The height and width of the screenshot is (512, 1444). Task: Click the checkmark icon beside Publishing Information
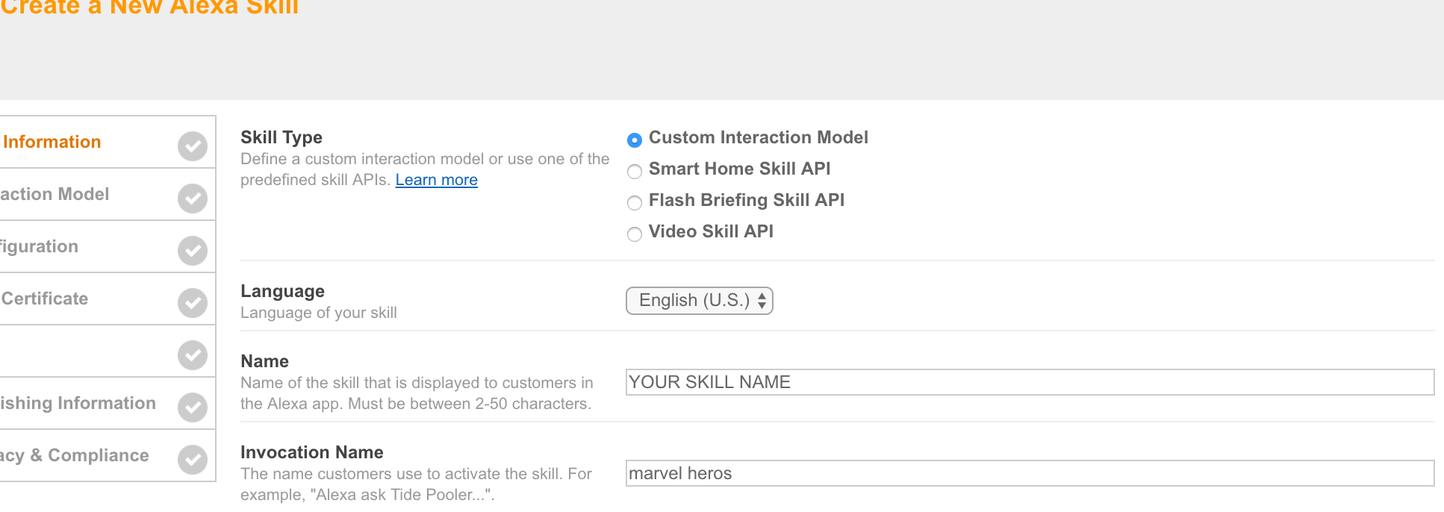pyautogui.click(x=193, y=407)
